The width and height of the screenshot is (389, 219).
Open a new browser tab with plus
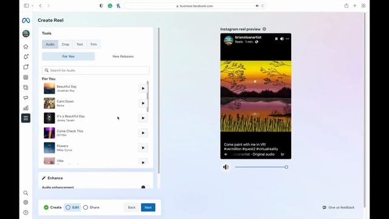point(355,5)
